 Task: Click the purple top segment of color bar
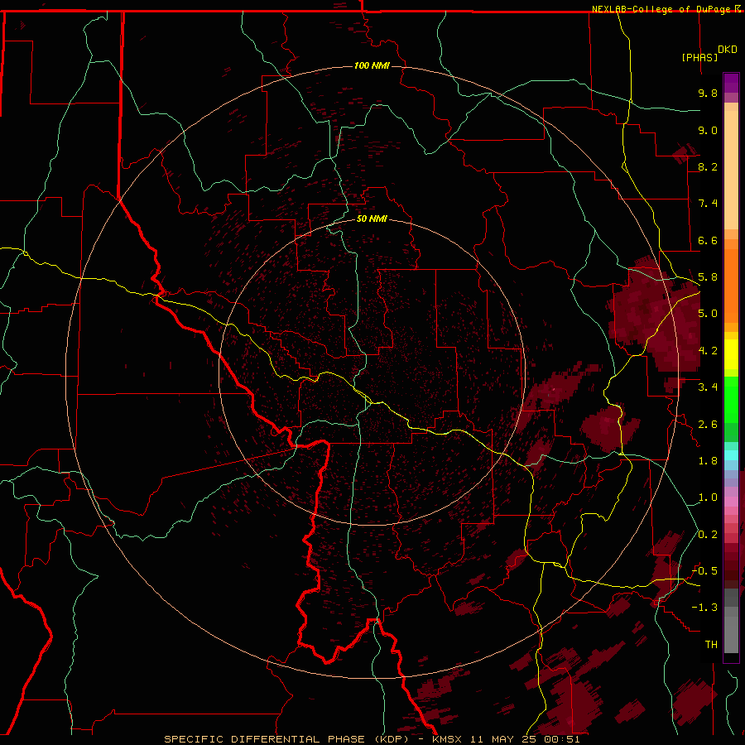(731, 83)
